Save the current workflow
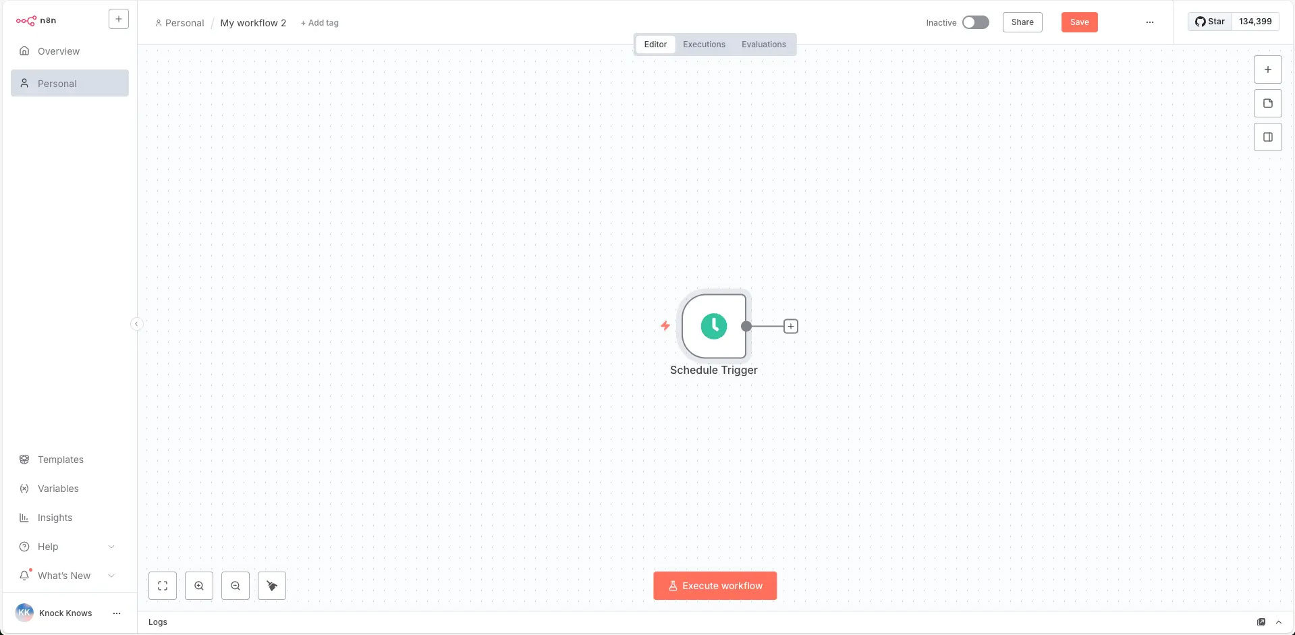The image size is (1295, 635). pyautogui.click(x=1079, y=22)
